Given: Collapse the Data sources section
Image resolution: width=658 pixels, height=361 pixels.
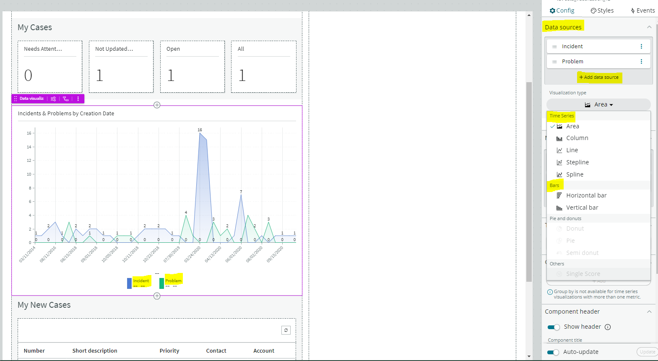Looking at the screenshot, I should coord(649,27).
